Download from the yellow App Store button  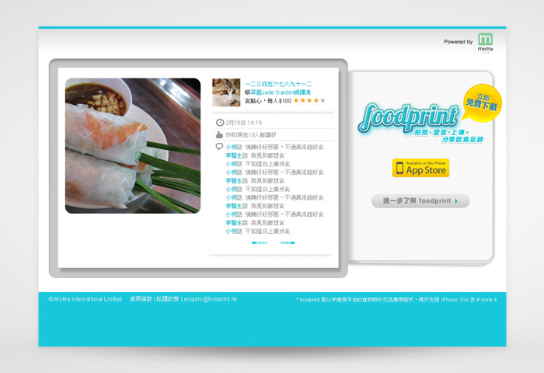point(420,168)
